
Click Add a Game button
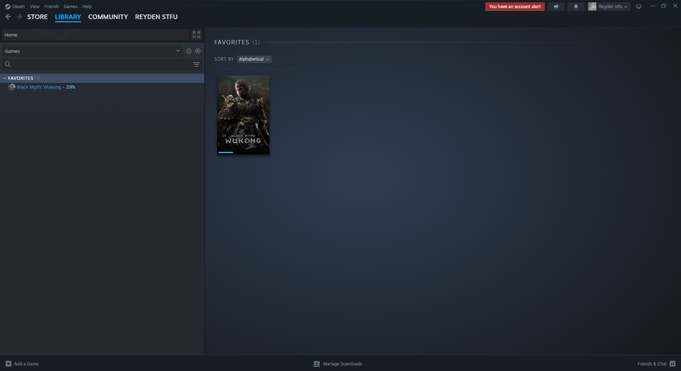[x=22, y=364]
